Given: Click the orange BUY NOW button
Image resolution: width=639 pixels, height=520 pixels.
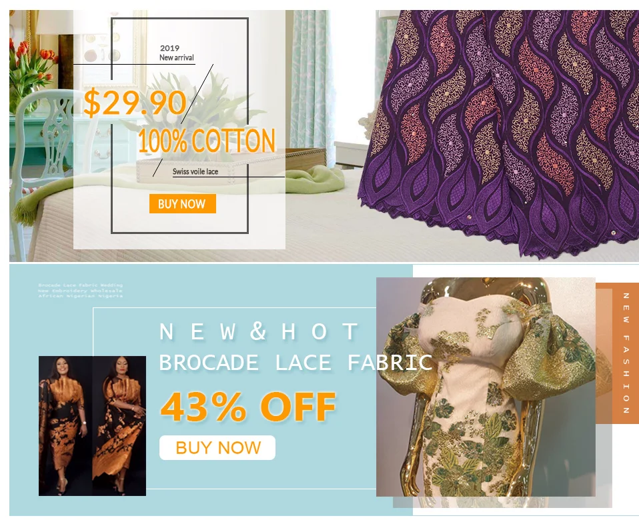Looking at the screenshot, I should pos(182,203).
